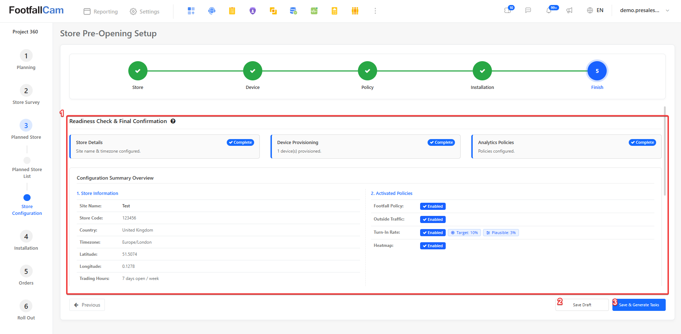
Task: Go to sidebar step 6 Roll Out
Action: (26, 310)
